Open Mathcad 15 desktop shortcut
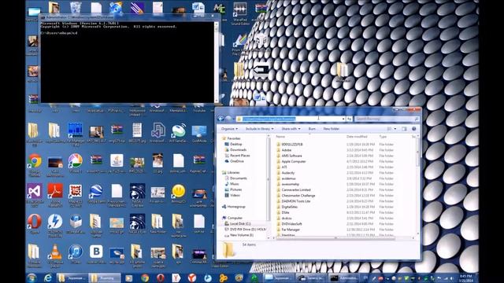This screenshot has width=504, height=283. tap(76, 192)
